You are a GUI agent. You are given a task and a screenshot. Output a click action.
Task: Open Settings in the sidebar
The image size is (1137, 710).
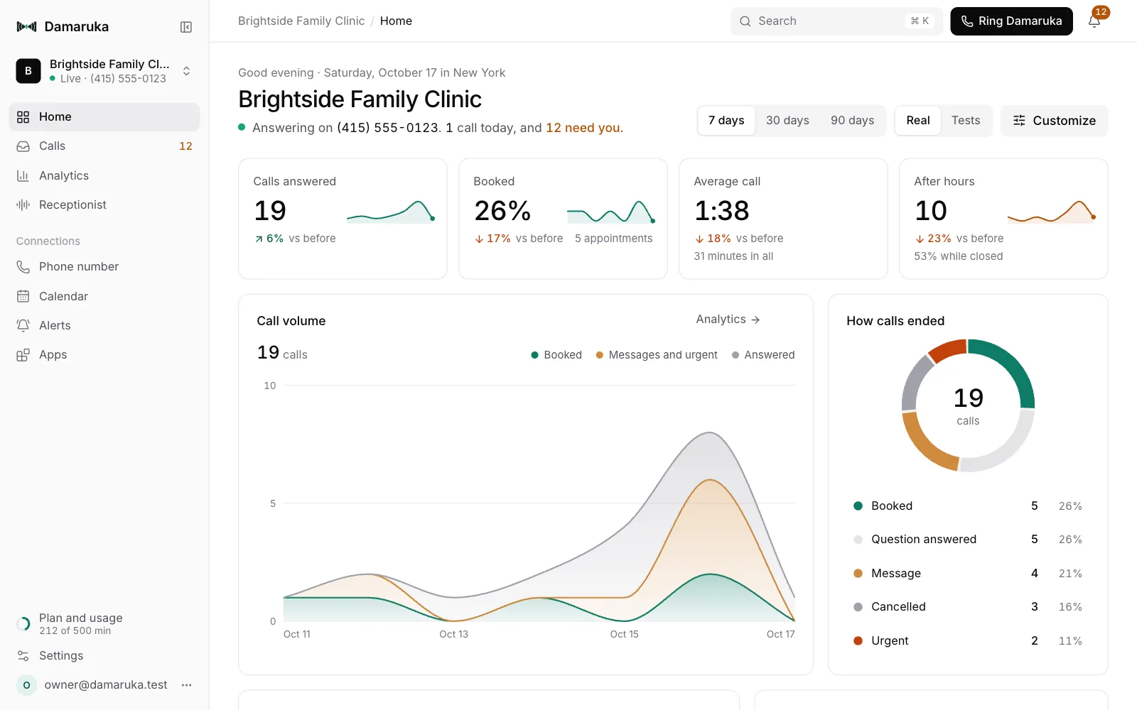(x=104, y=656)
